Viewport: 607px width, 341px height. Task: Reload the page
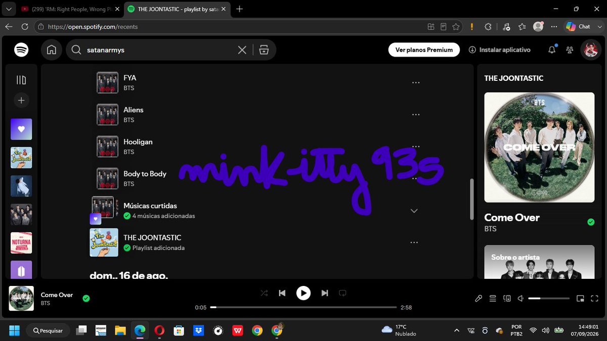[x=25, y=27]
